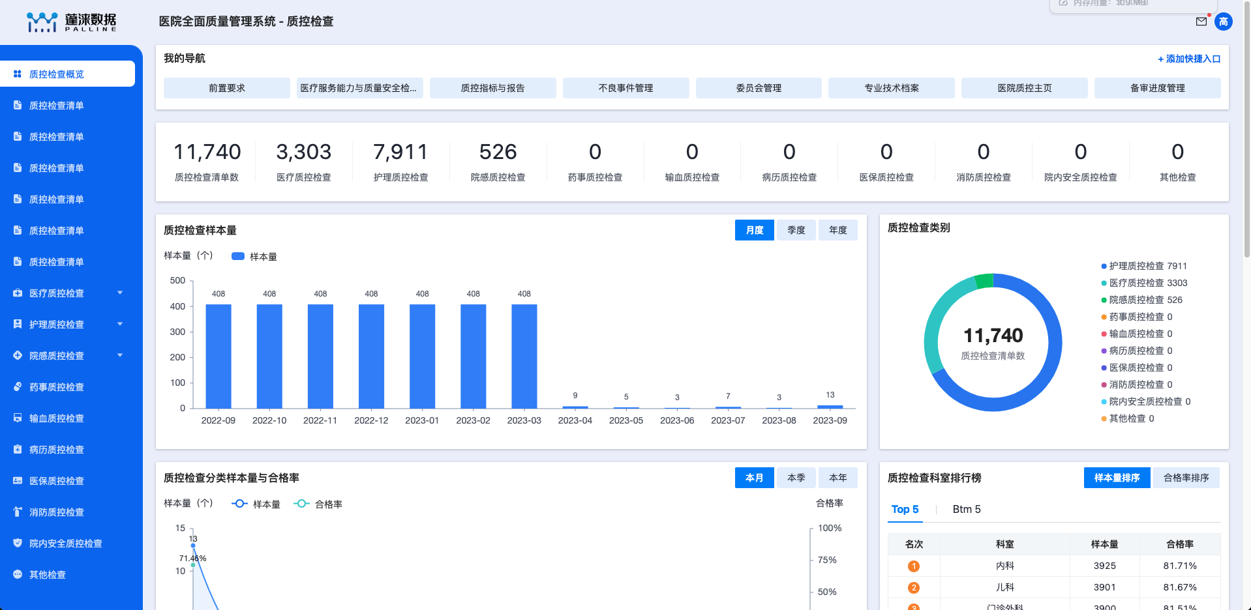Click the 院感质控检查 sidebar icon
Viewport: 1251px width, 610px height.
click(x=18, y=355)
